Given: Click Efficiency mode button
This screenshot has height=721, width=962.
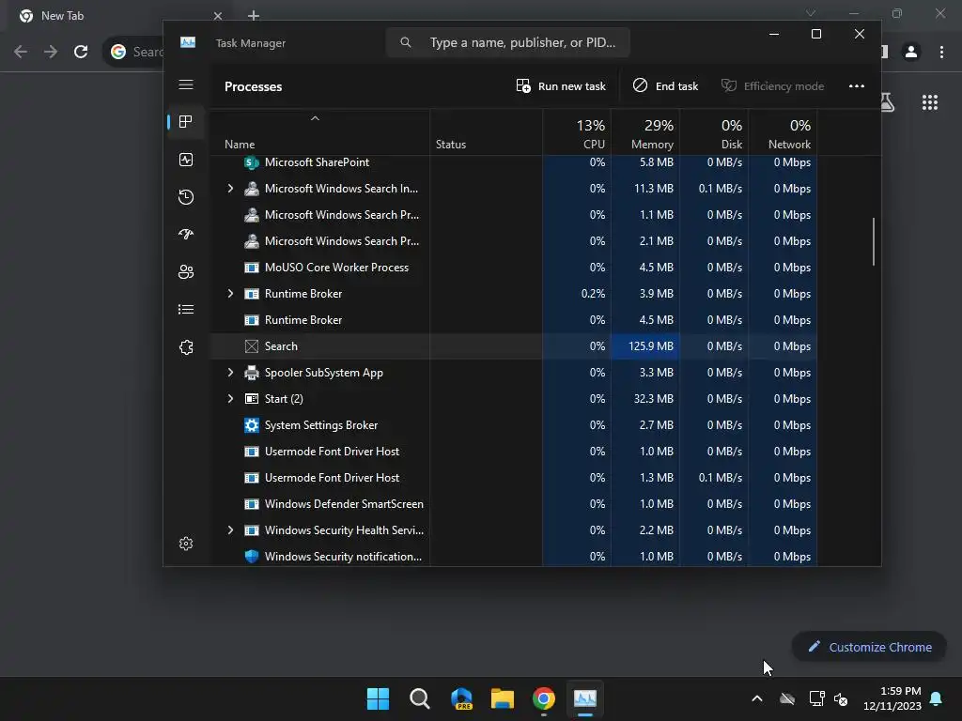Looking at the screenshot, I should click(772, 85).
